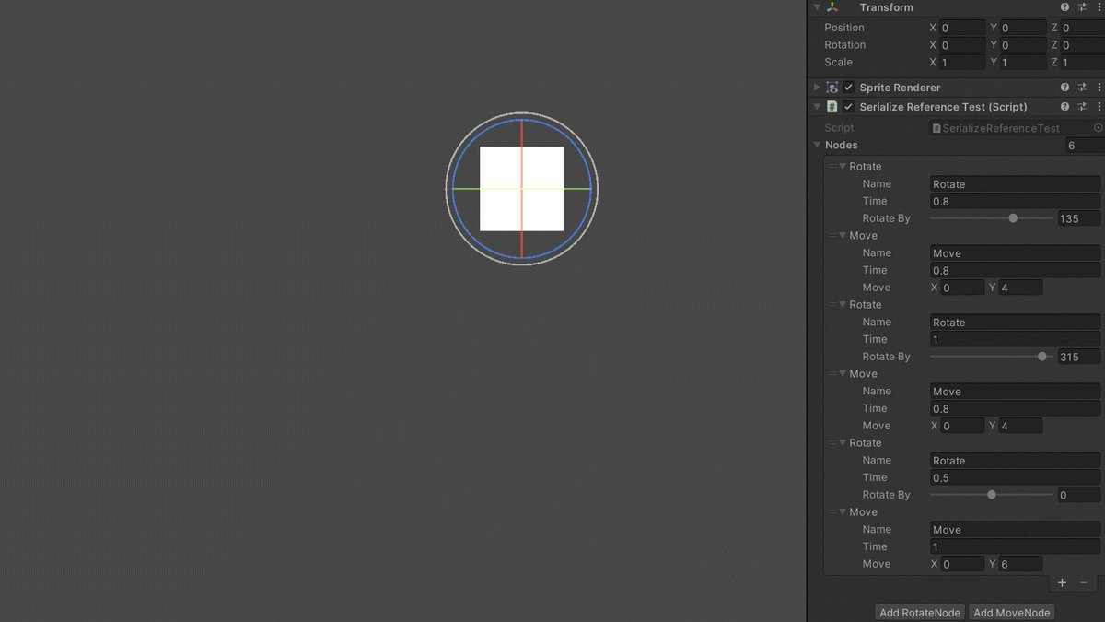Collapse the Serialize Reference Test component

[817, 107]
